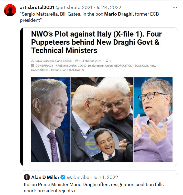The width and height of the screenshot is (183, 195).
Task: Click the author person icon before Fabio Giuseppe
Action: [x=33, y=61]
